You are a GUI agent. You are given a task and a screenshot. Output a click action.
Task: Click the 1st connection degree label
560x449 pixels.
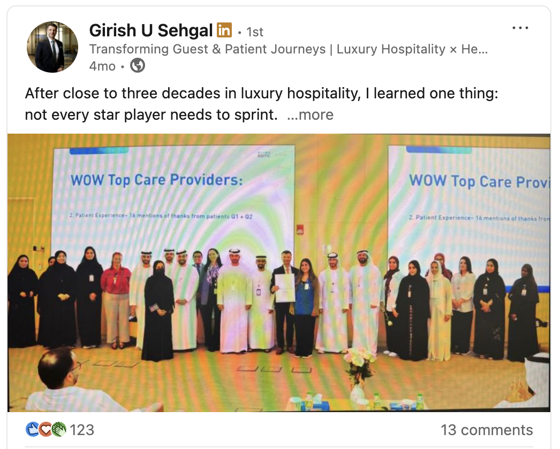255,32
